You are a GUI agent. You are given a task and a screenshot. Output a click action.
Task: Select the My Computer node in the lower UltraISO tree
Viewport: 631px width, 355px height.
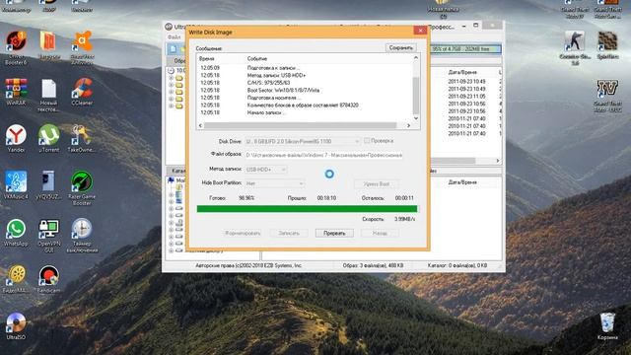pyautogui.click(x=175, y=180)
